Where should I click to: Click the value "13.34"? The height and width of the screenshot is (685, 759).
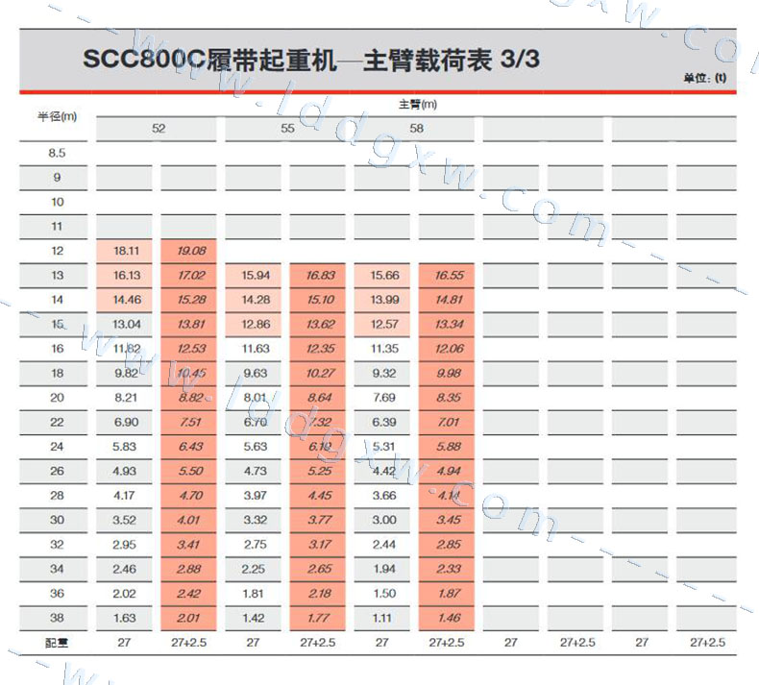[449, 324]
